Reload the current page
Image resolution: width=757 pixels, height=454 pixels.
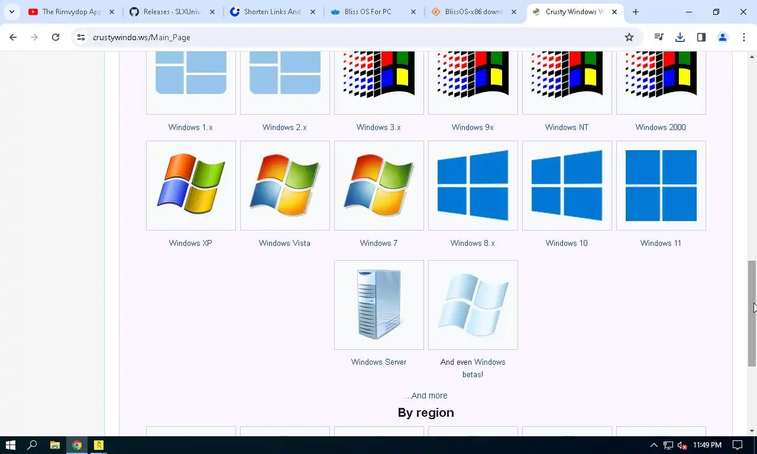56,37
